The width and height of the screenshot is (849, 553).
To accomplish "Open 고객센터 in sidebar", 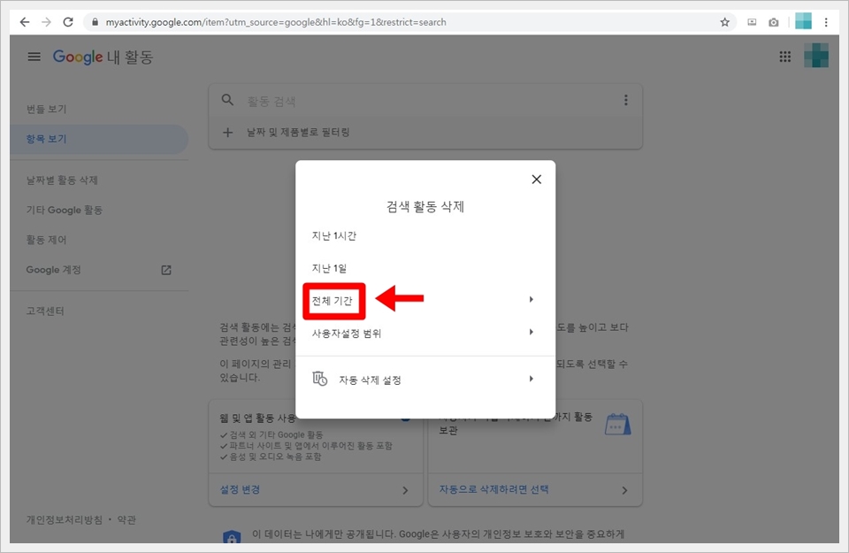I will 45,311.
